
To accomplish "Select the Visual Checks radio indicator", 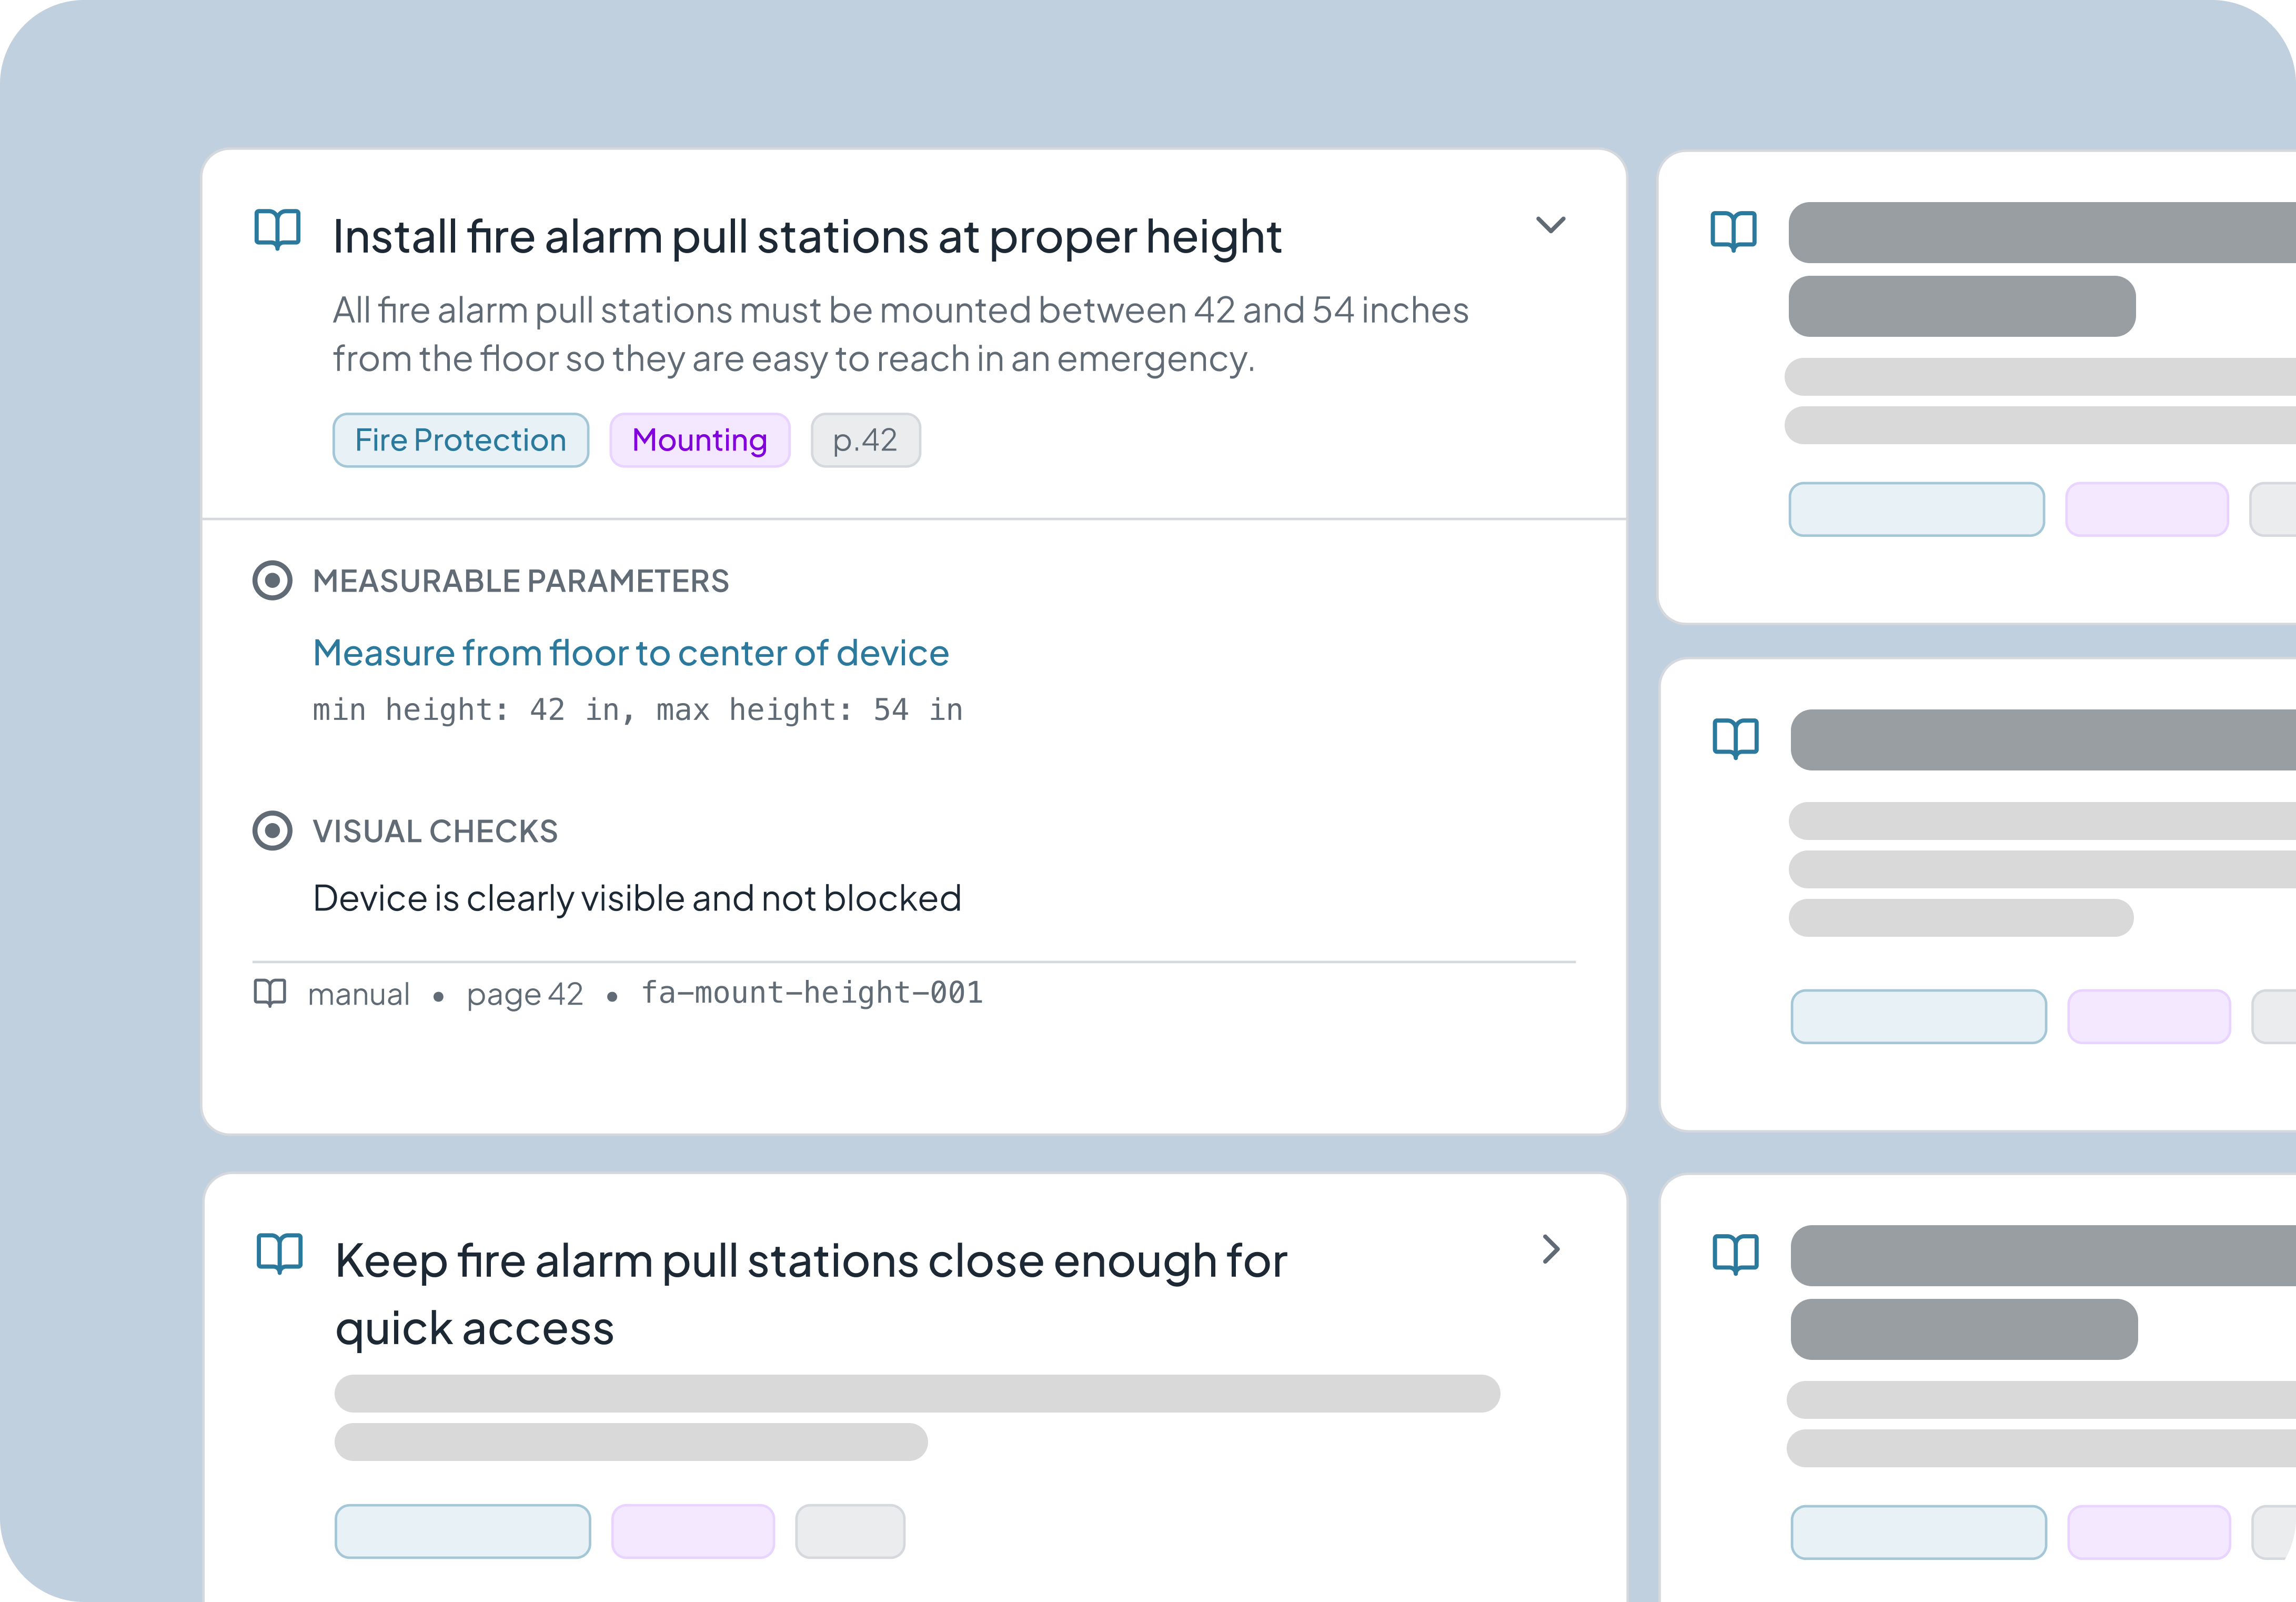I will pyautogui.click(x=273, y=830).
